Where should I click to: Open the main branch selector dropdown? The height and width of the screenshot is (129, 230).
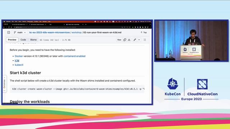[x=20, y=33]
